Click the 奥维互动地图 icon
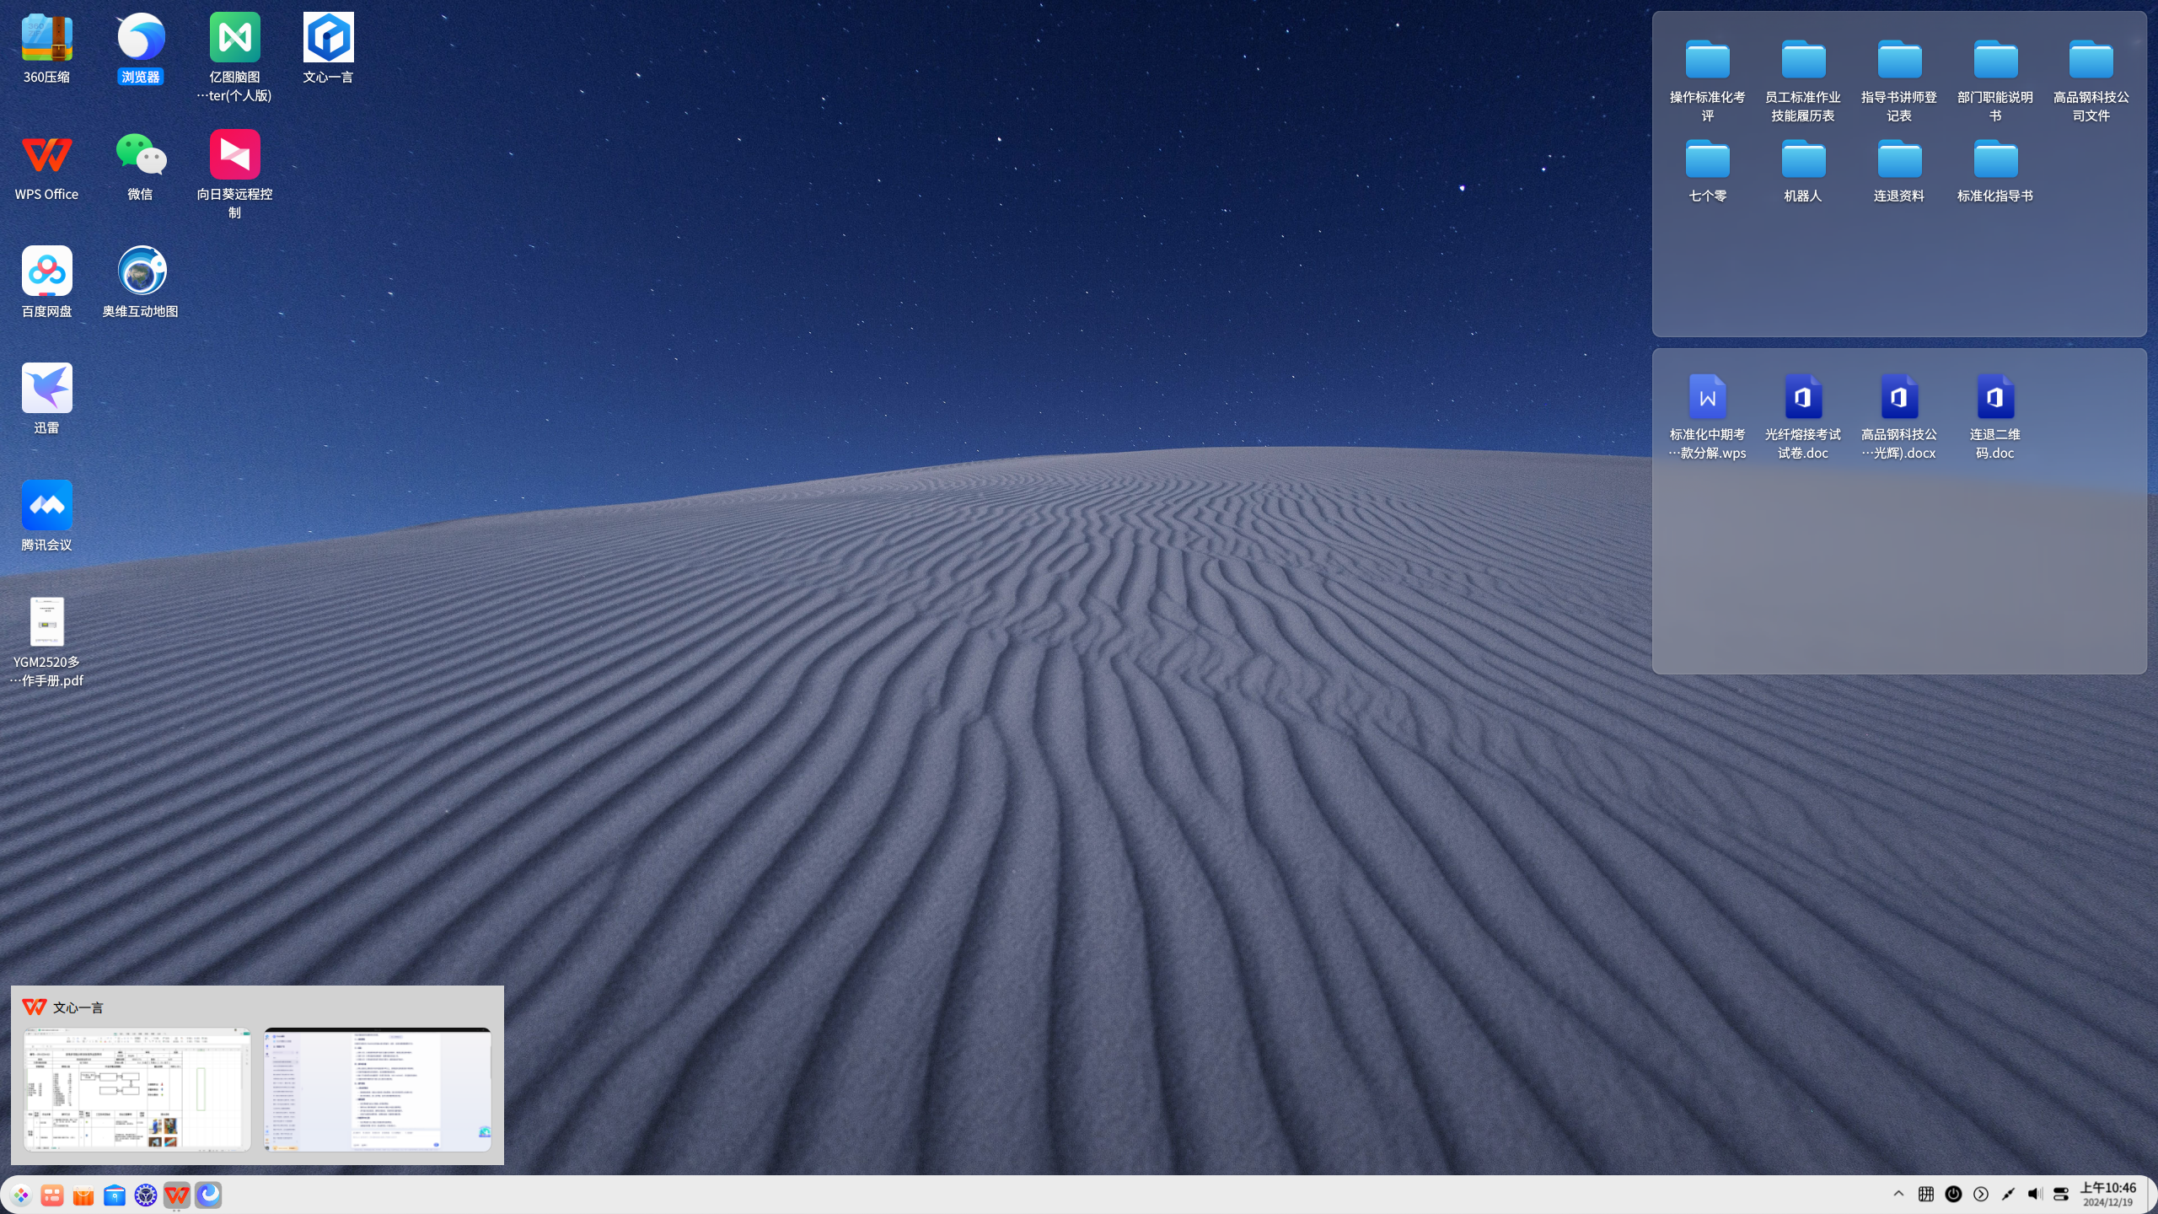 (141, 283)
